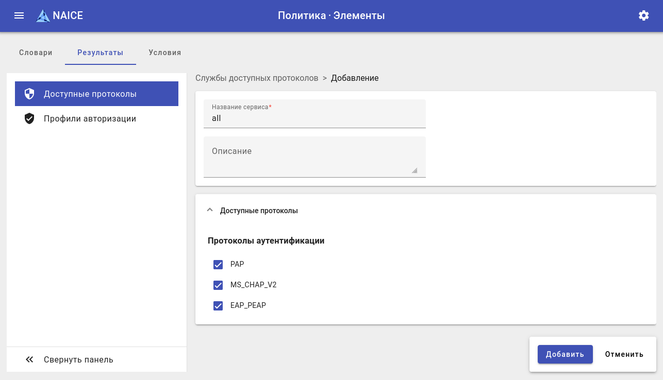The image size is (663, 380).
Task: Uncheck the PAP protocol checkbox
Action: (218, 265)
